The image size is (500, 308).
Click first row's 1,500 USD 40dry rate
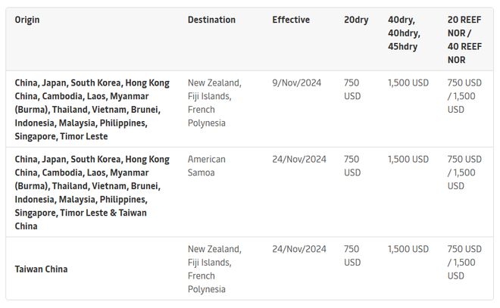(408, 82)
